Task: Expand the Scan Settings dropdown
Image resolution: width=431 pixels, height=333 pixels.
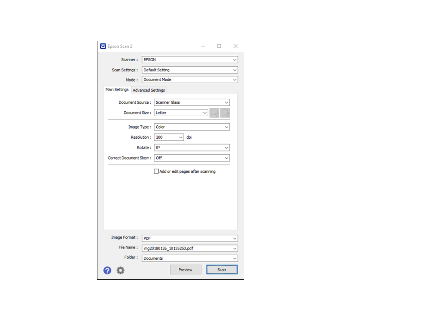Action: [190, 70]
